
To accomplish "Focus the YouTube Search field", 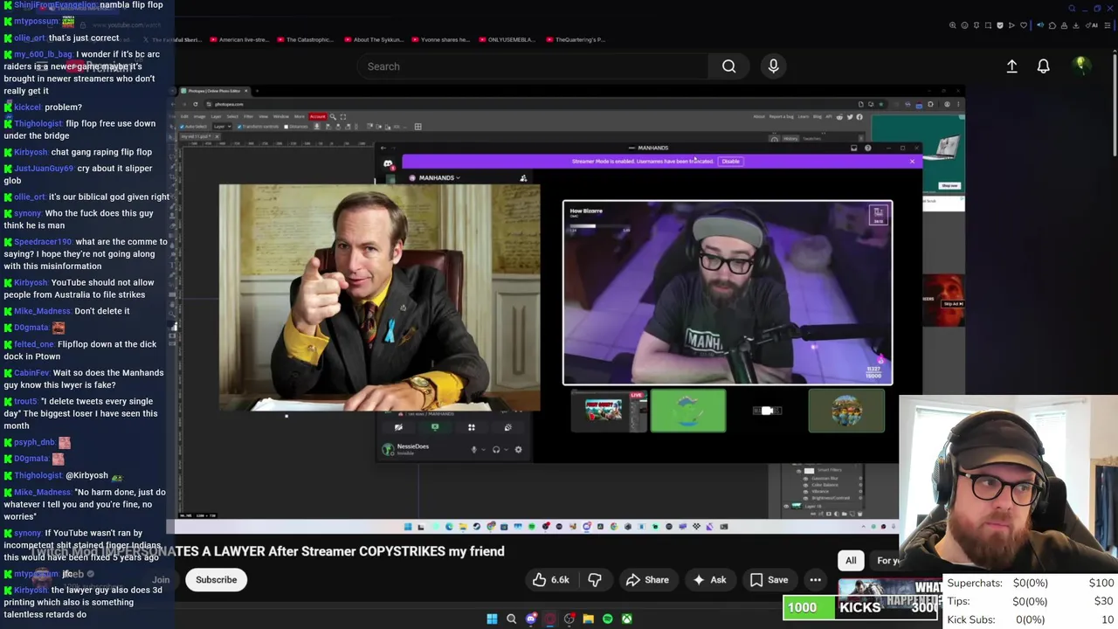I will tap(533, 66).
